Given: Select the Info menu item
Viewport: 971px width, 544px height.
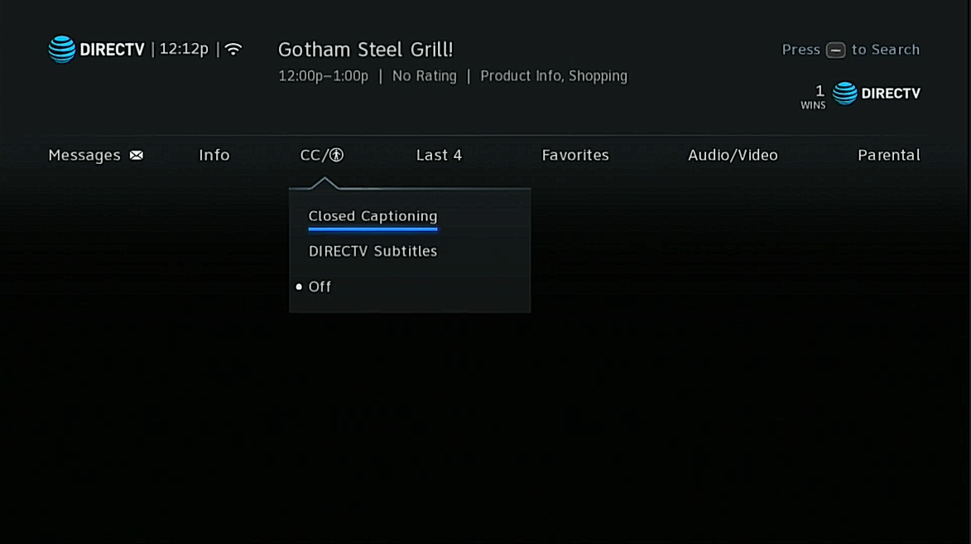Looking at the screenshot, I should point(214,155).
